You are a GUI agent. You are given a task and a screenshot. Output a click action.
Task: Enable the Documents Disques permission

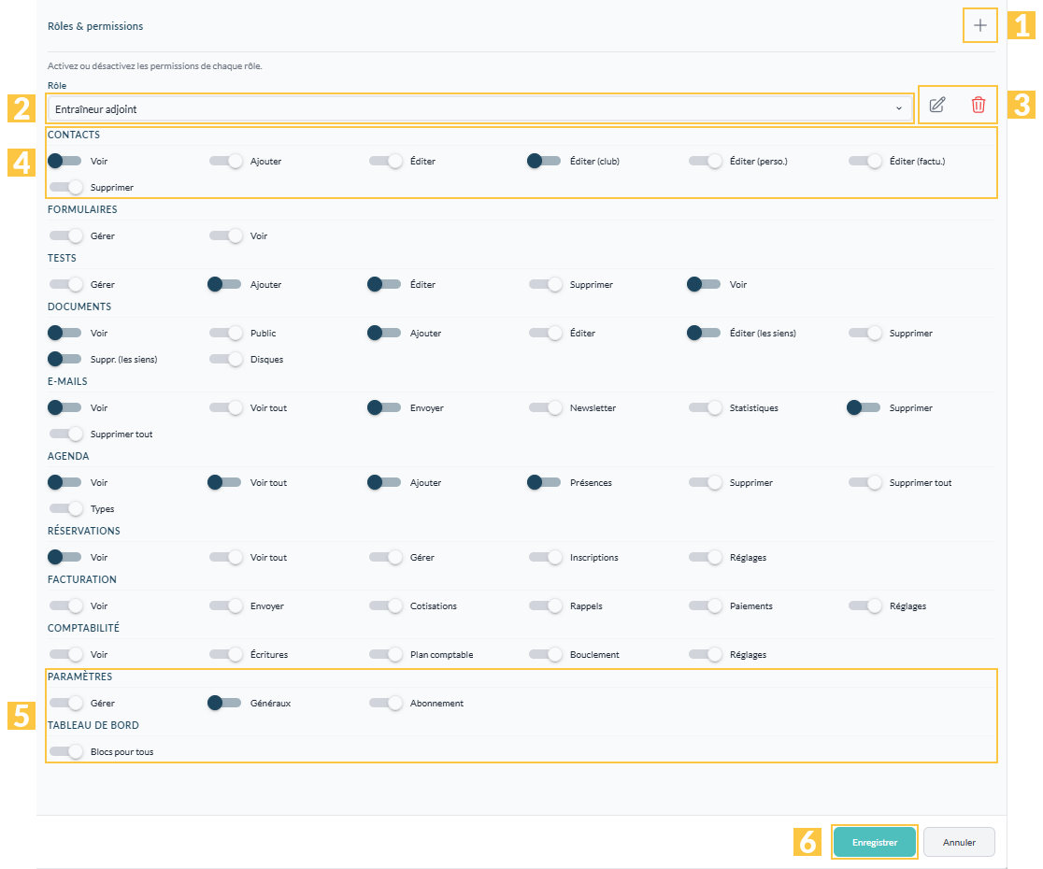click(226, 359)
